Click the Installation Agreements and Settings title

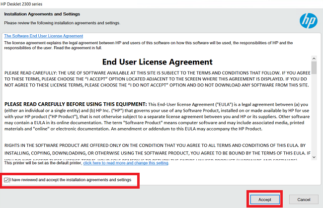[x=42, y=14]
